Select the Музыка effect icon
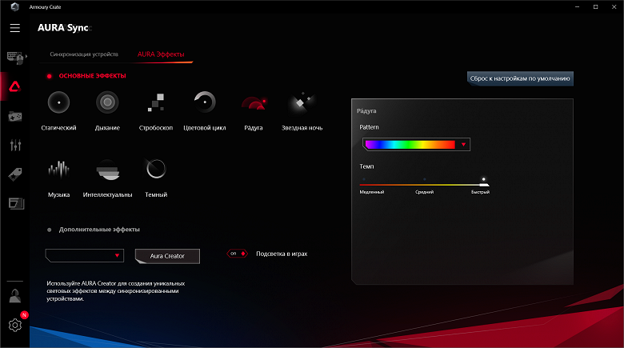The image size is (624, 348). pyautogui.click(x=59, y=170)
